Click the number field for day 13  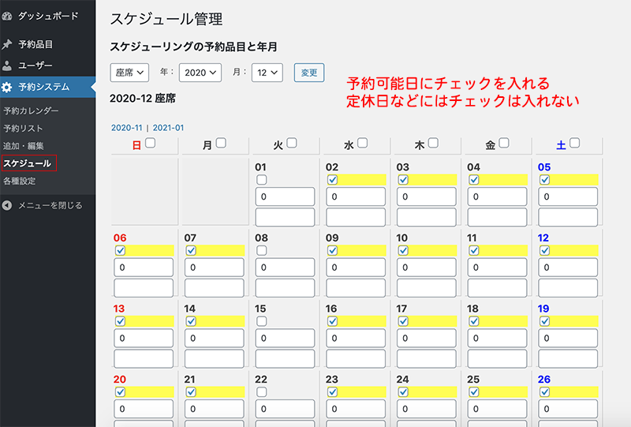click(144, 338)
